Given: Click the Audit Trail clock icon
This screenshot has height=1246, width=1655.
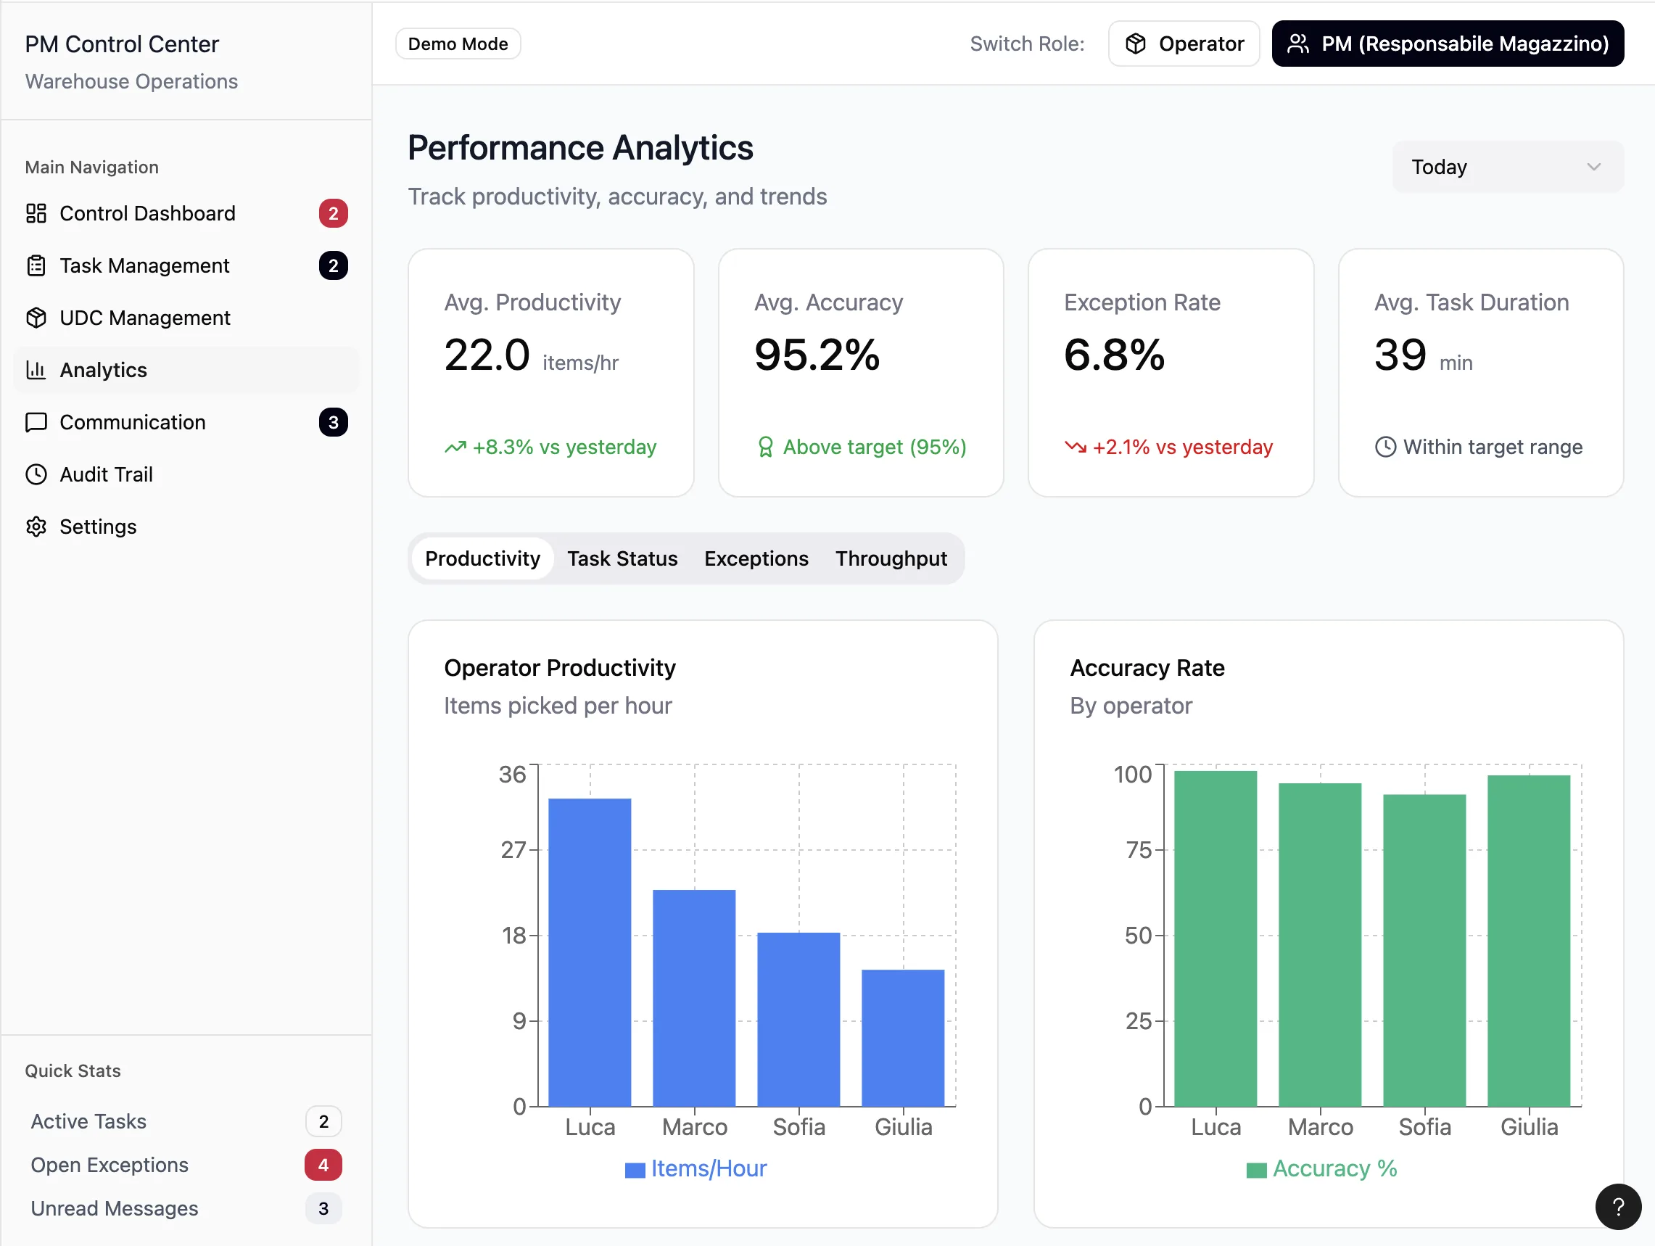Looking at the screenshot, I should (x=36, y=474).
